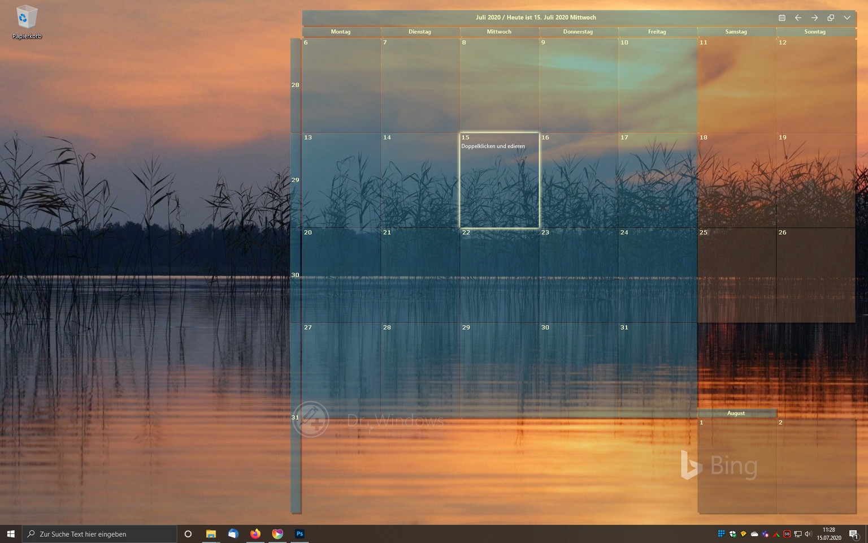Viewport: 868px width, 543px height.
Task: Select the August 2 day cell
Action: pos(816,466)
